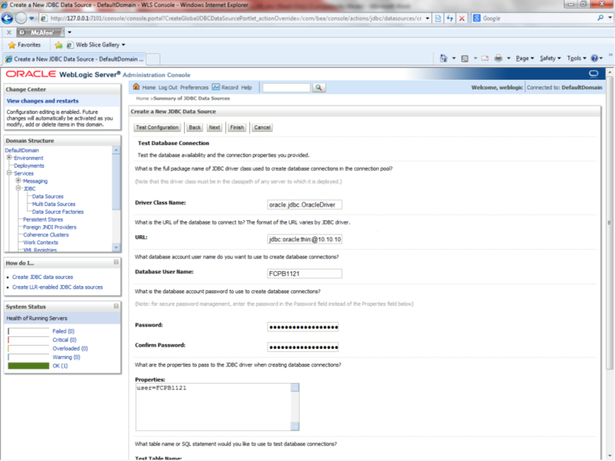Minimize the System Status panel
Image resolution: width=615 pixels, height=461 pixels.
click(116, 306)
